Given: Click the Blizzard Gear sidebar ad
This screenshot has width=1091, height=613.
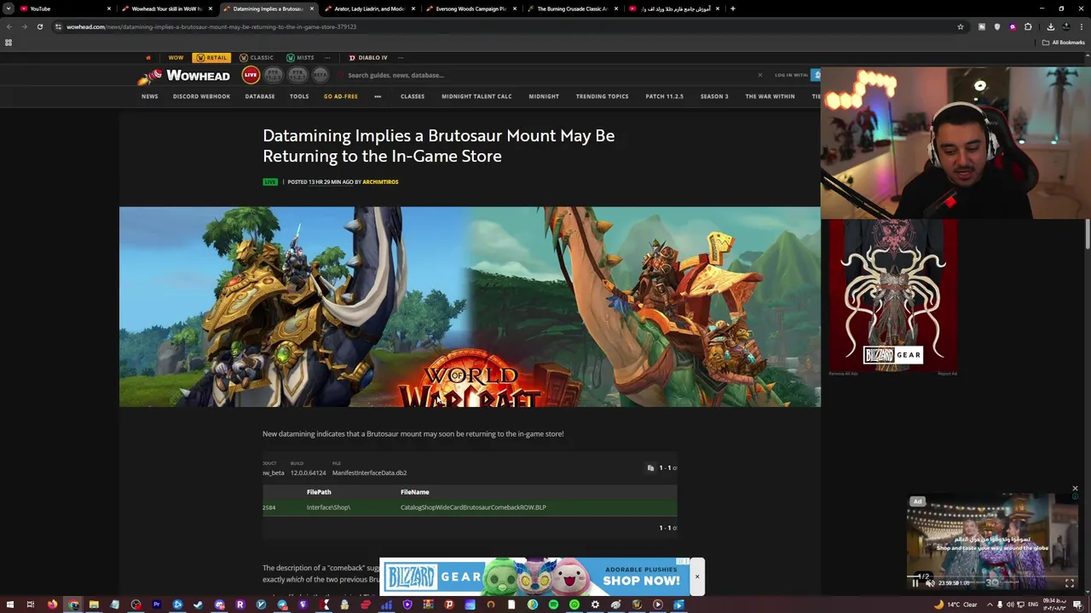Looking at the screenshot, I should coord(893,295).
